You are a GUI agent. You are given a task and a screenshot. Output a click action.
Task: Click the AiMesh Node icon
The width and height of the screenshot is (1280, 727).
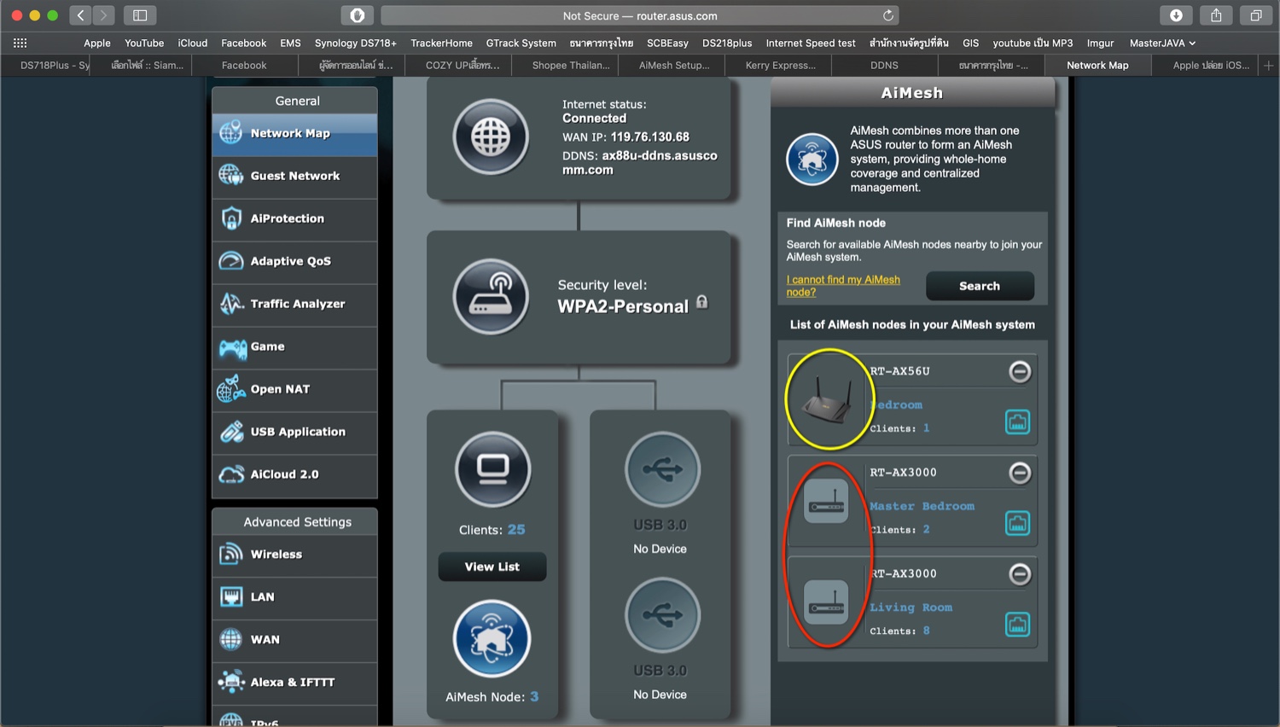492,639
